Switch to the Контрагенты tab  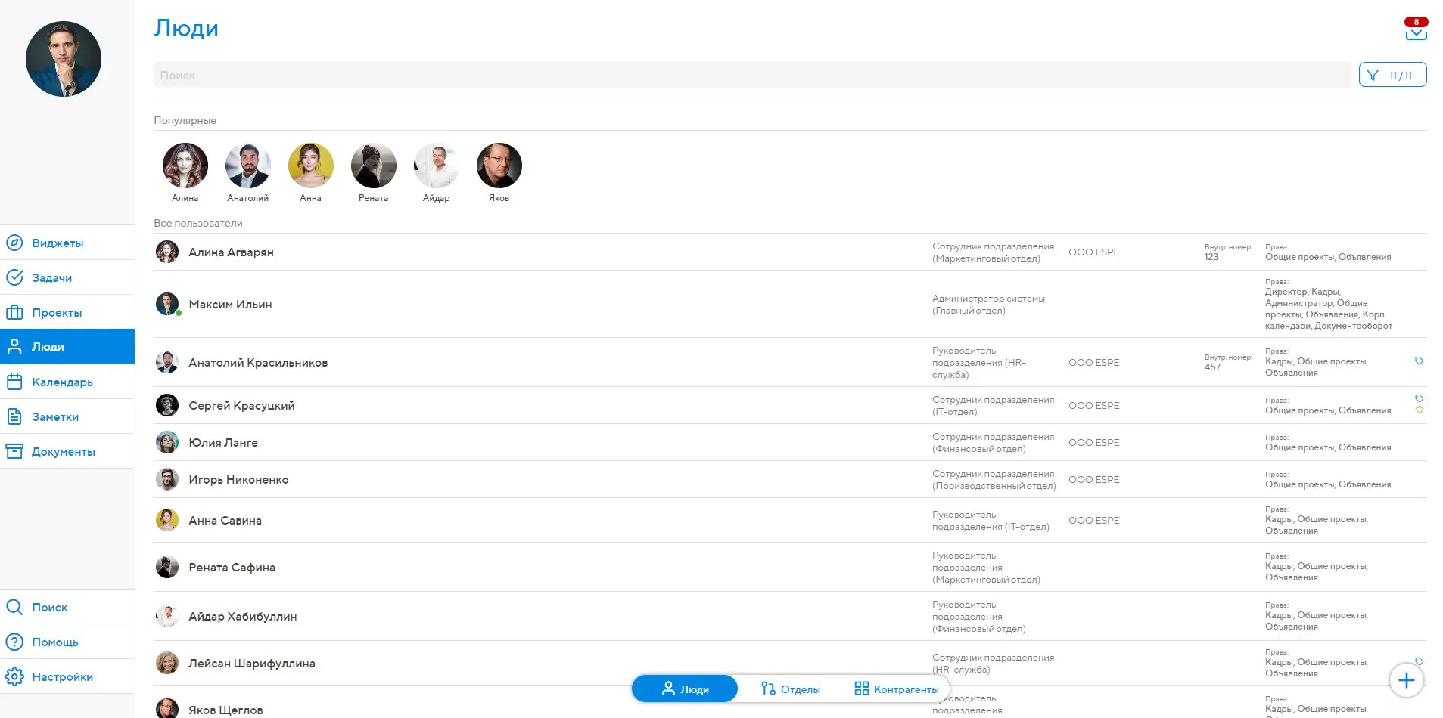(x=897, y=689)
